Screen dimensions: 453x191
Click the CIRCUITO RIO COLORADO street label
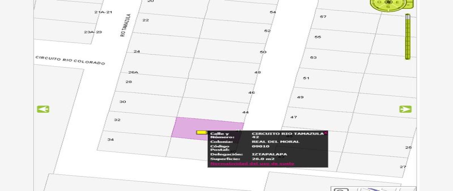coord(70,60)
